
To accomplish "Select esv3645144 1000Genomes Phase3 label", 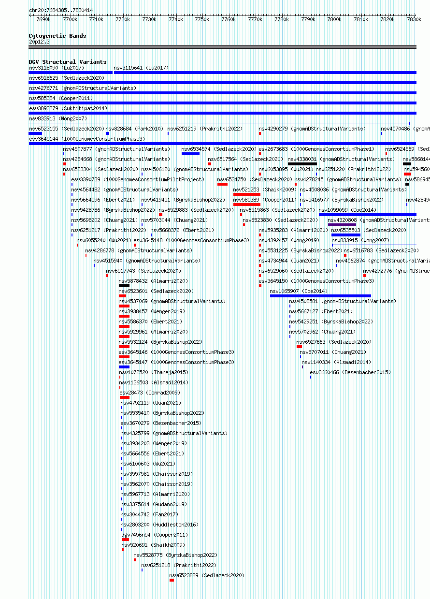I will coord(87,139).
